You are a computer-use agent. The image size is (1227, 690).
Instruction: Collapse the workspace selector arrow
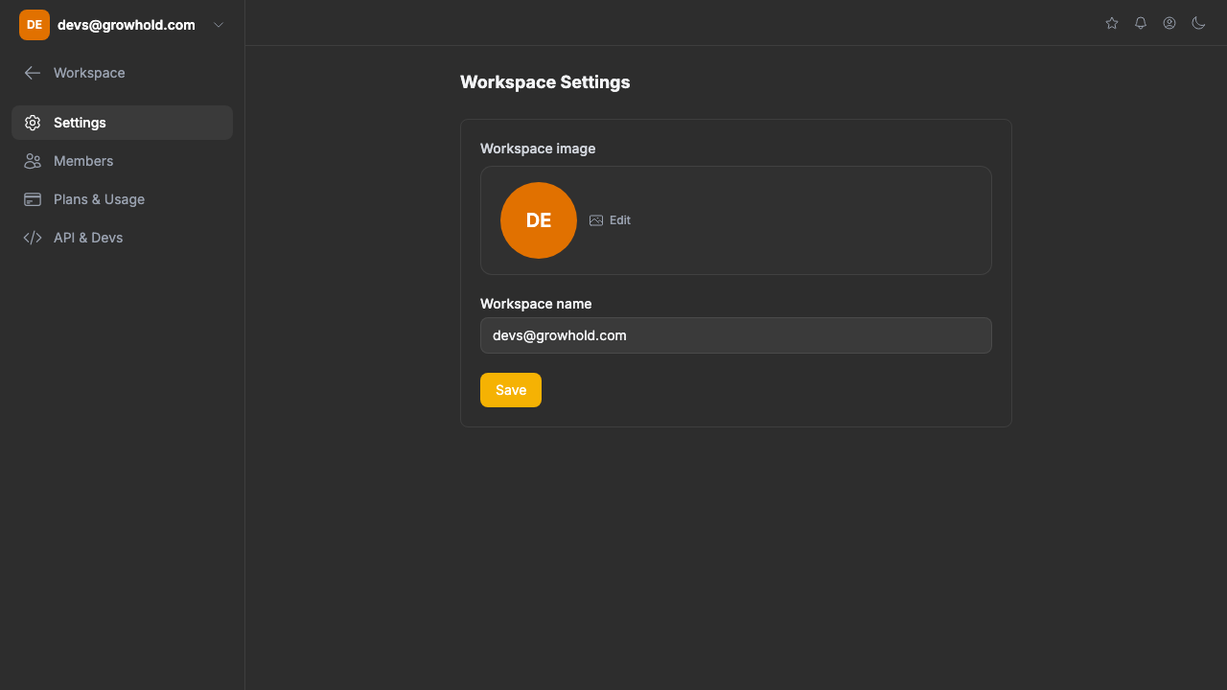[x=218, y=25]
